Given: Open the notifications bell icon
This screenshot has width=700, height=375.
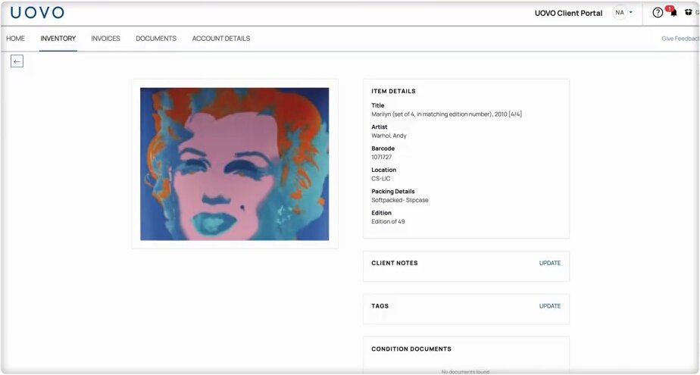Looking at the screenshot, I should coord(673,12).
